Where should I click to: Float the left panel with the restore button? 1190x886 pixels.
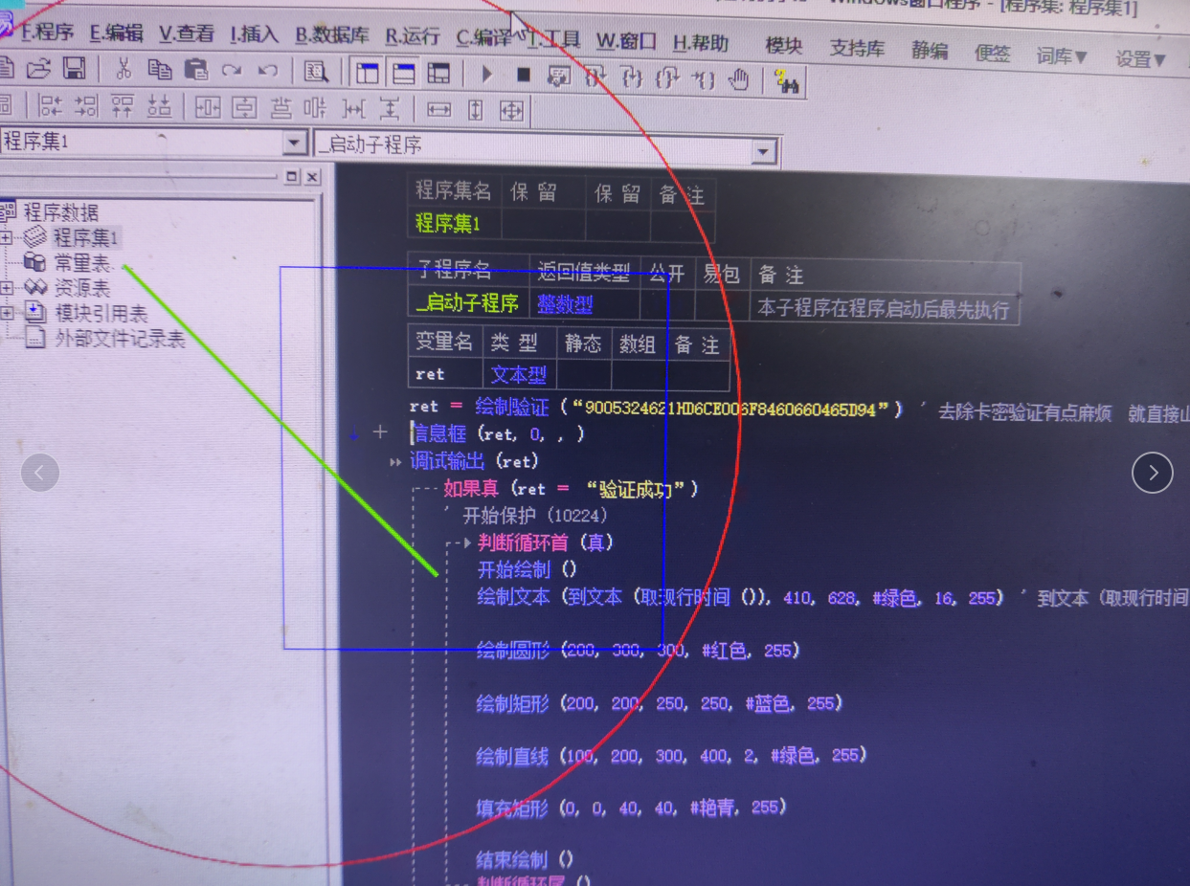pos(292,177)
